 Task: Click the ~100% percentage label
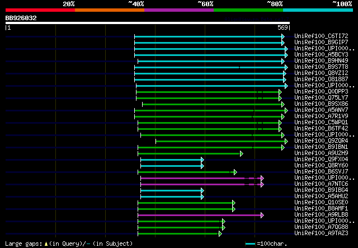tap(342, 4)
